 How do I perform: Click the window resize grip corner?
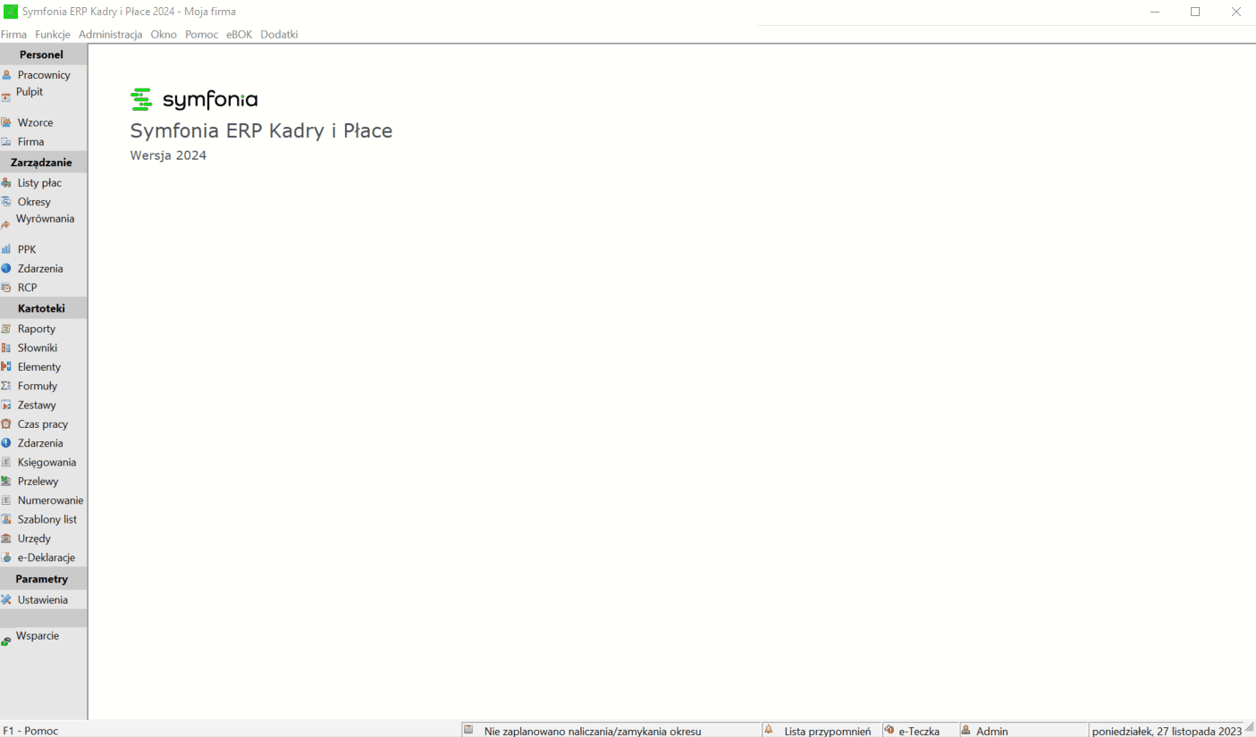coord(1250,728)
